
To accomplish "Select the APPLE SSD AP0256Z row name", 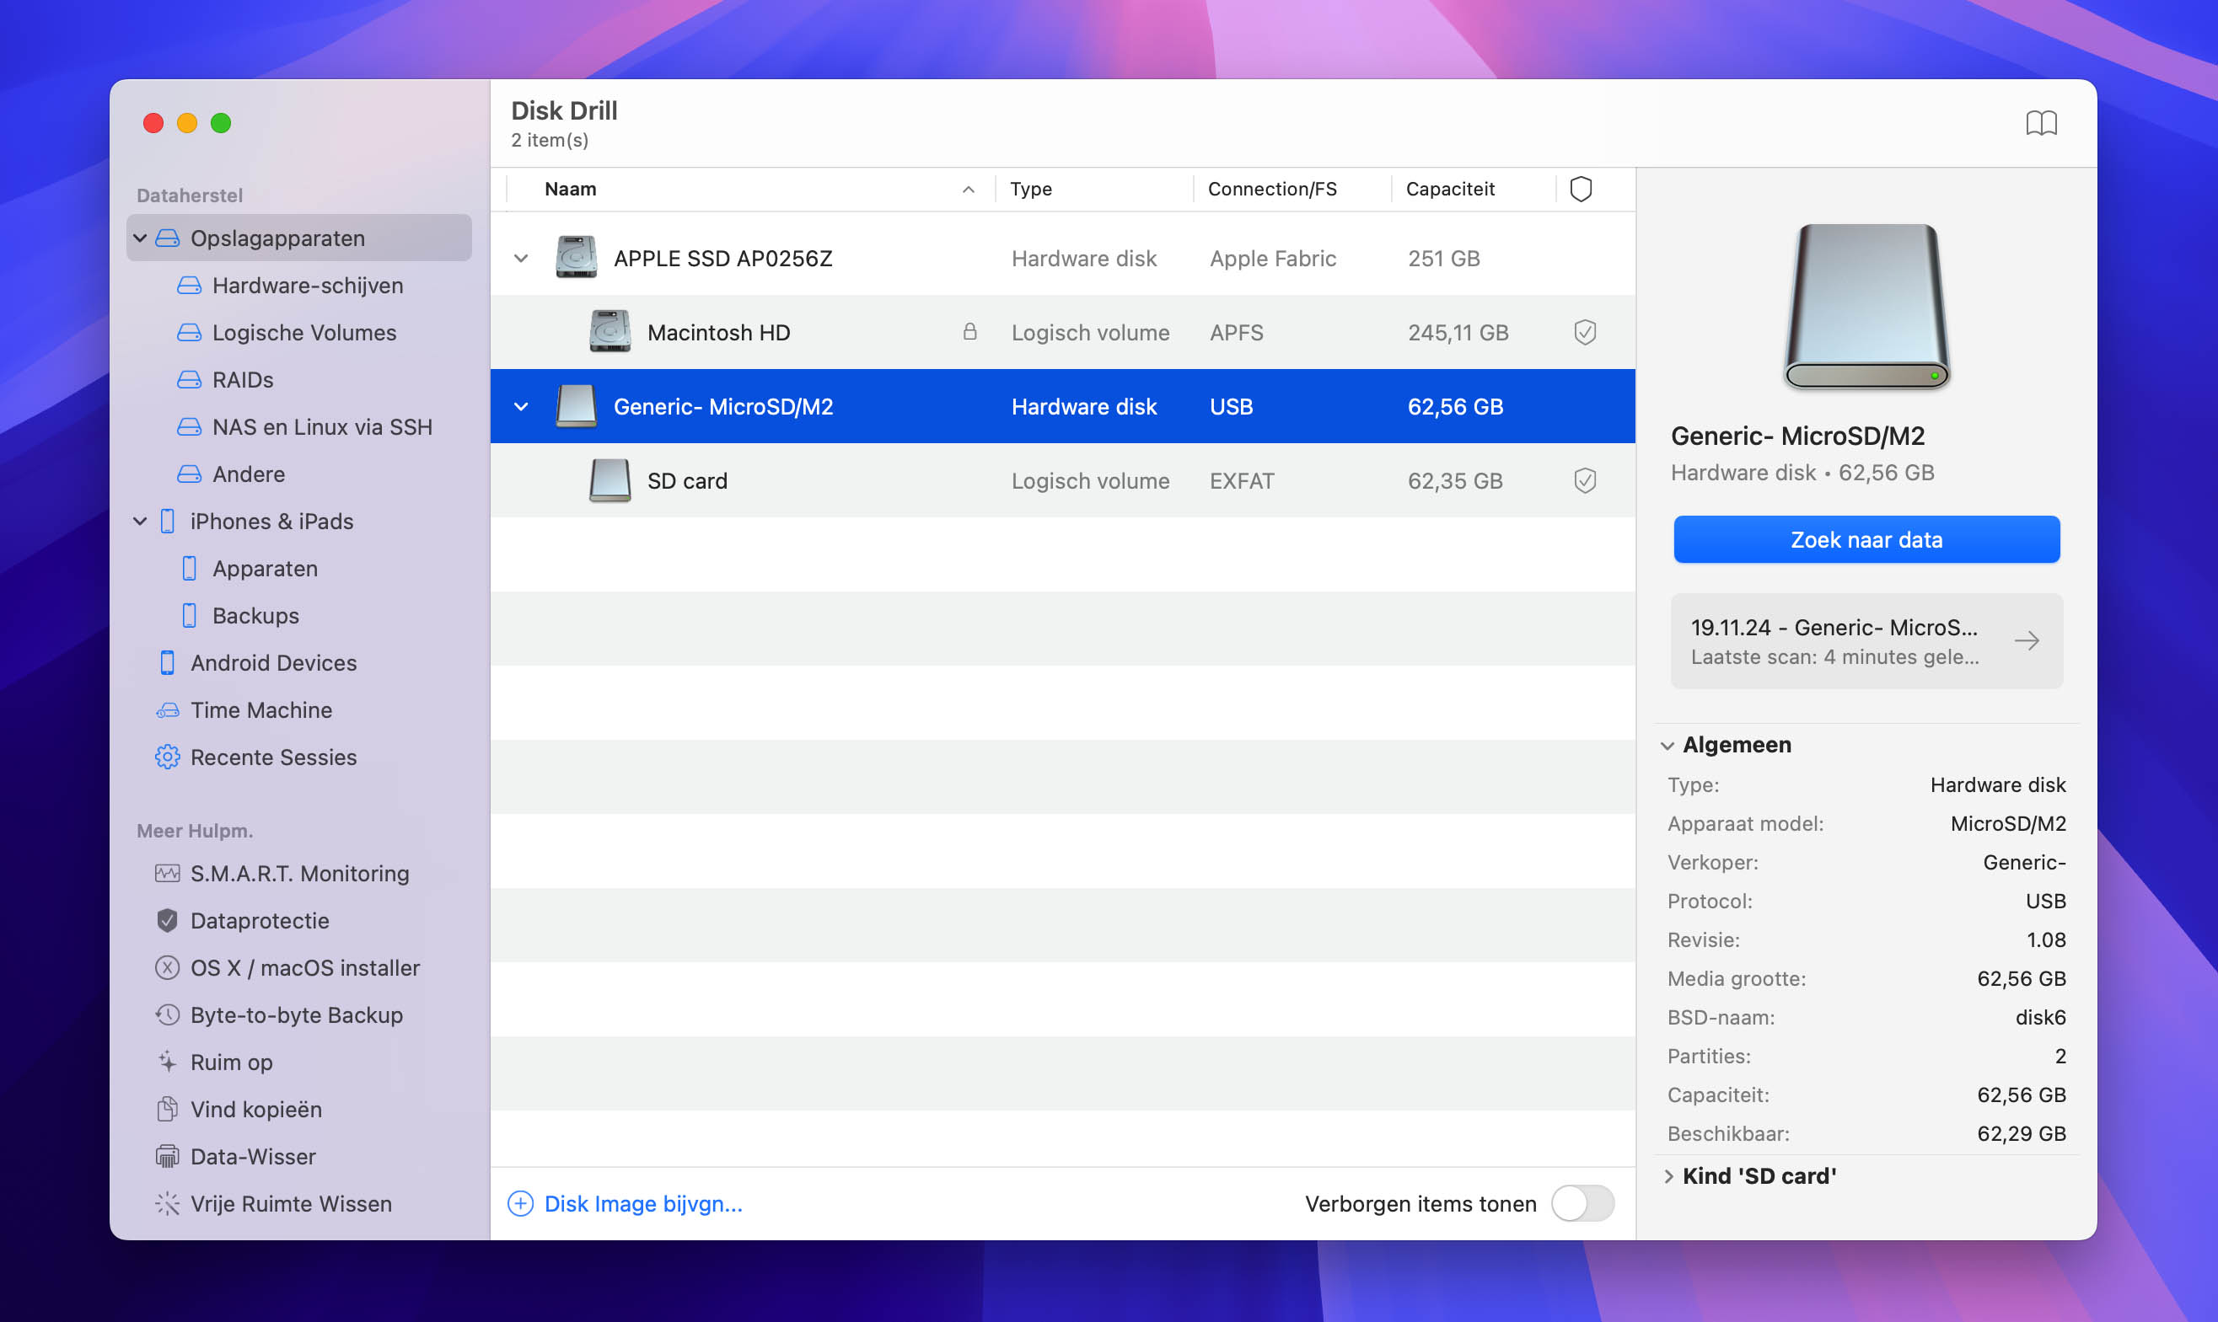I will point(722,259).
